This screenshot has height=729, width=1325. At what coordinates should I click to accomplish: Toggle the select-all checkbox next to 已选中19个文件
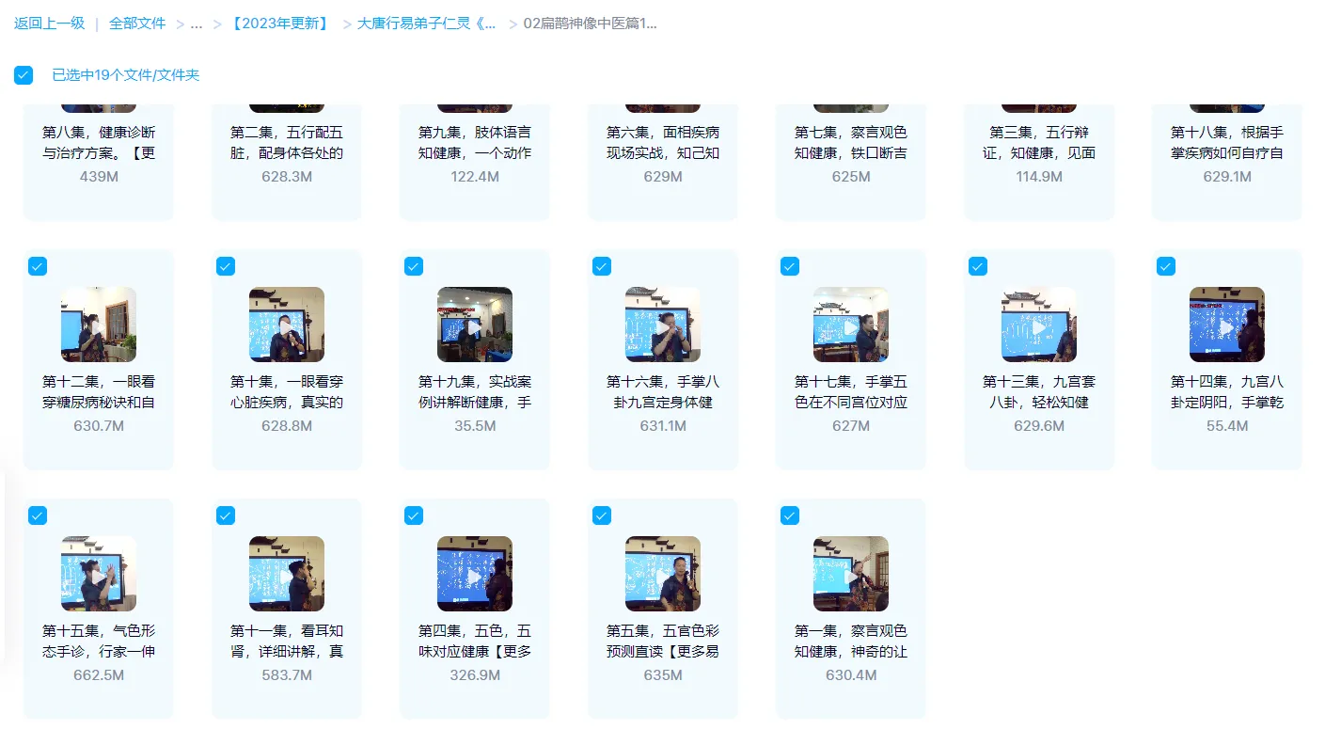coord(24,74)
